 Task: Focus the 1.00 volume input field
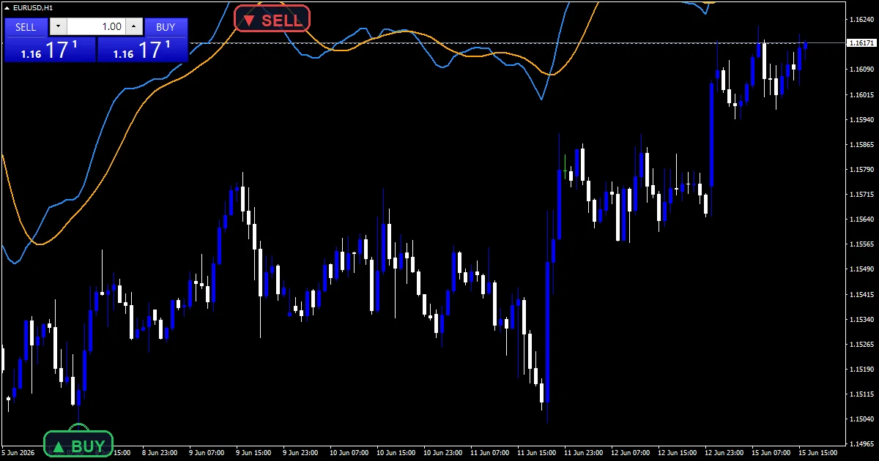point(96,27)
